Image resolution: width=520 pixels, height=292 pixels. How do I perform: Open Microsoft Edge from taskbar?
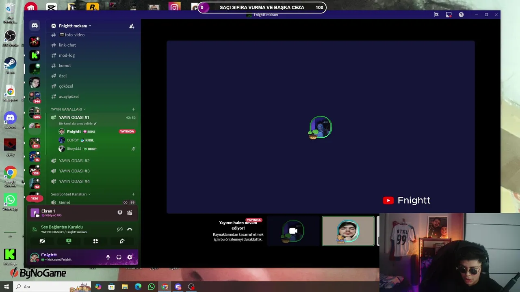pyautogui.click(x=138, y=287)
